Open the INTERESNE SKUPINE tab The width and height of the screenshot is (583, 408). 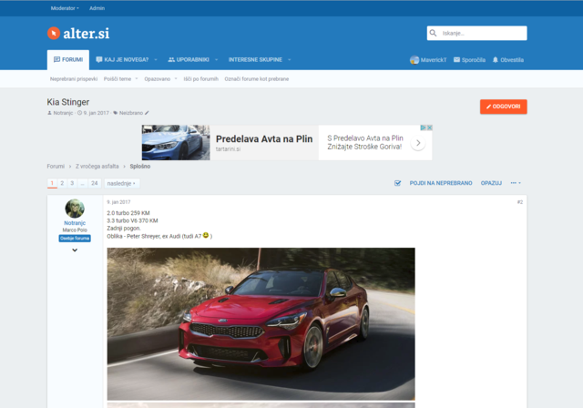click(x=255, y=60)
